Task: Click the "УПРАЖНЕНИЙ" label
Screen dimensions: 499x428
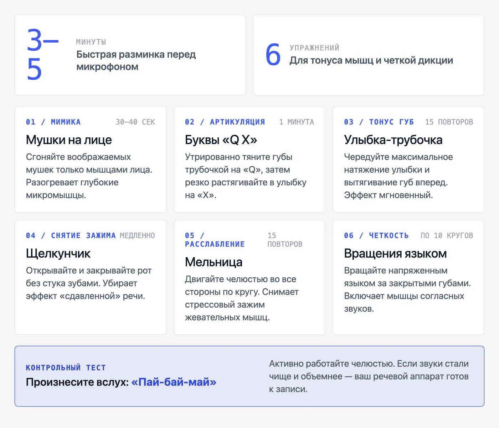Action: click(314, 48)
